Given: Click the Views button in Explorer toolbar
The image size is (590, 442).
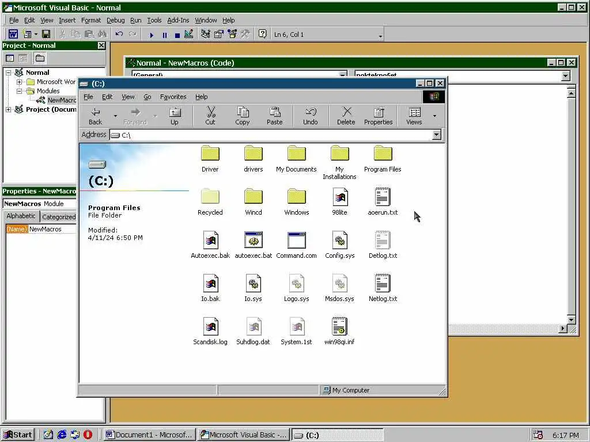Looking at the screenshot, I should tap(414, 116).
